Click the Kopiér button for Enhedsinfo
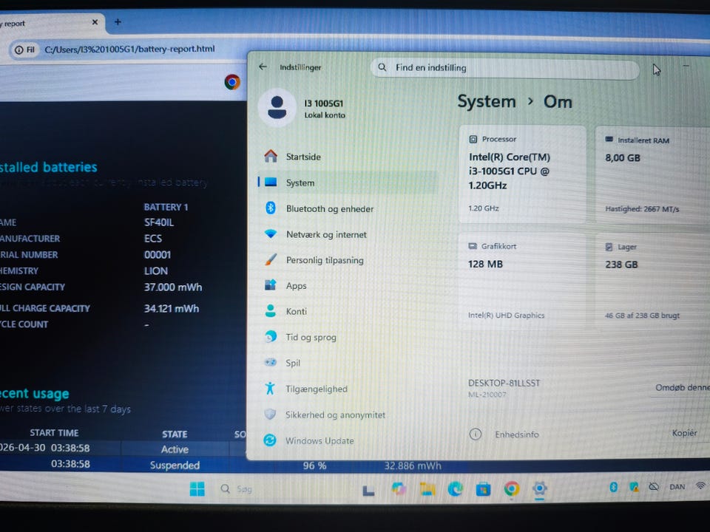This screenshot has width=710, height=532. coord(684,433)
